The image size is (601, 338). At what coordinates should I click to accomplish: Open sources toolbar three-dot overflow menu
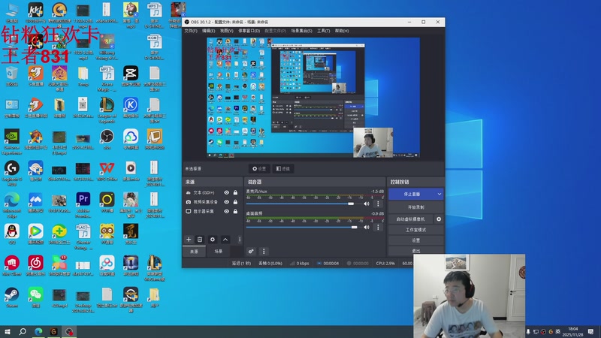(x=240, y=240)
